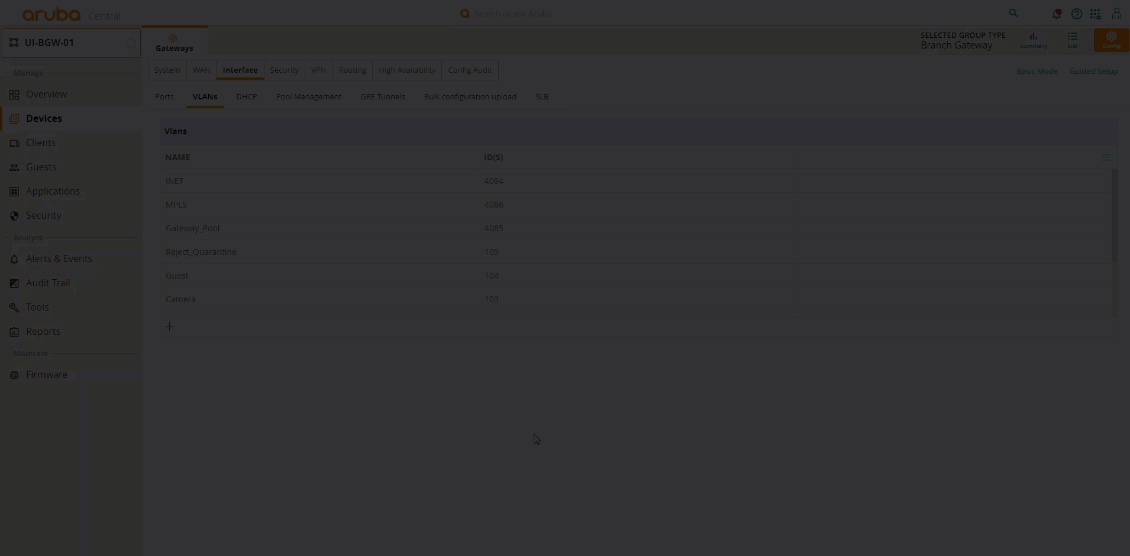Open the apps launcher grid icon
The height and width of the screenshot is (556, 1130).
point(1096,14)
